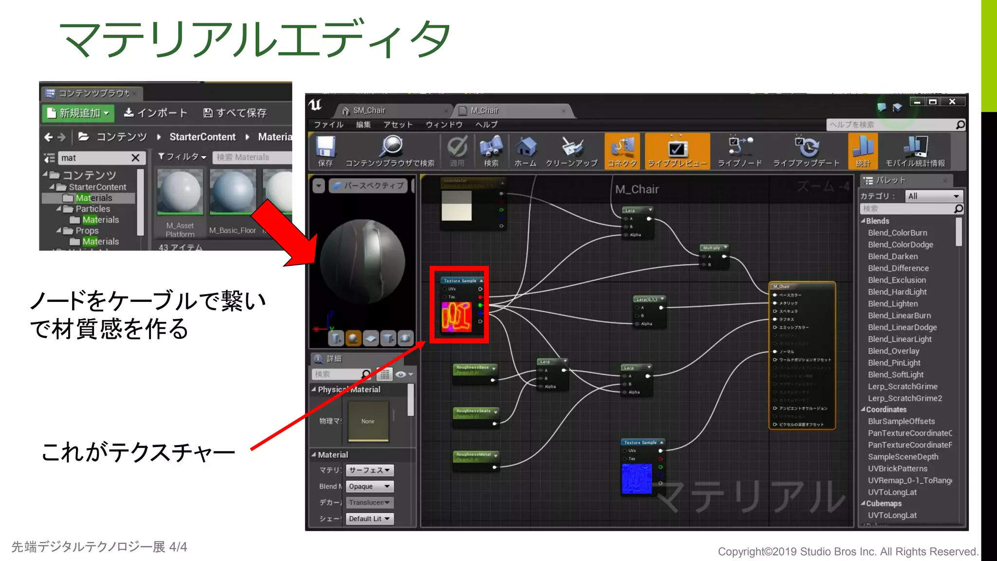
Task: Select the Particles folder in the tree
Action: (x=92, y=208)
